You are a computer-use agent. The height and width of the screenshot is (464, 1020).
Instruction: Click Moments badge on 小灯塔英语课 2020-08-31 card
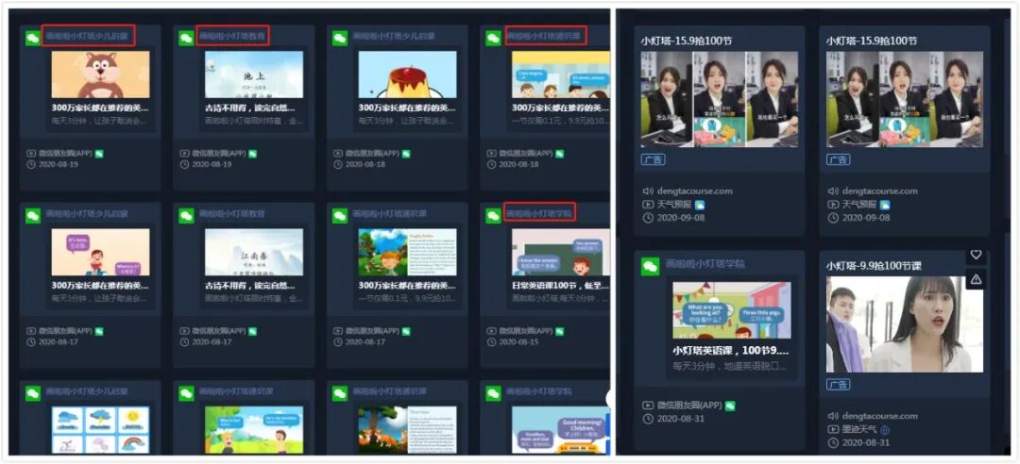[730, 406]
